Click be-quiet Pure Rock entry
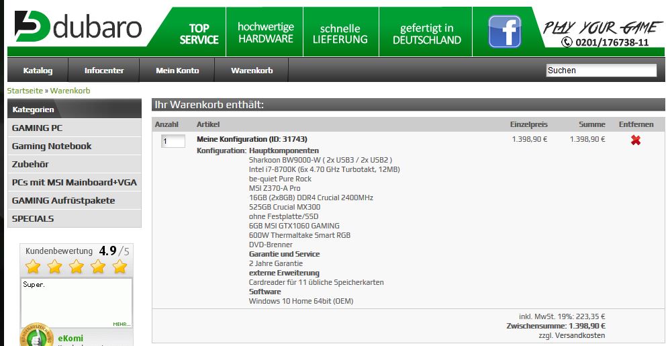Viewport: 668px width, 346px height. click(x=280, y=179)
